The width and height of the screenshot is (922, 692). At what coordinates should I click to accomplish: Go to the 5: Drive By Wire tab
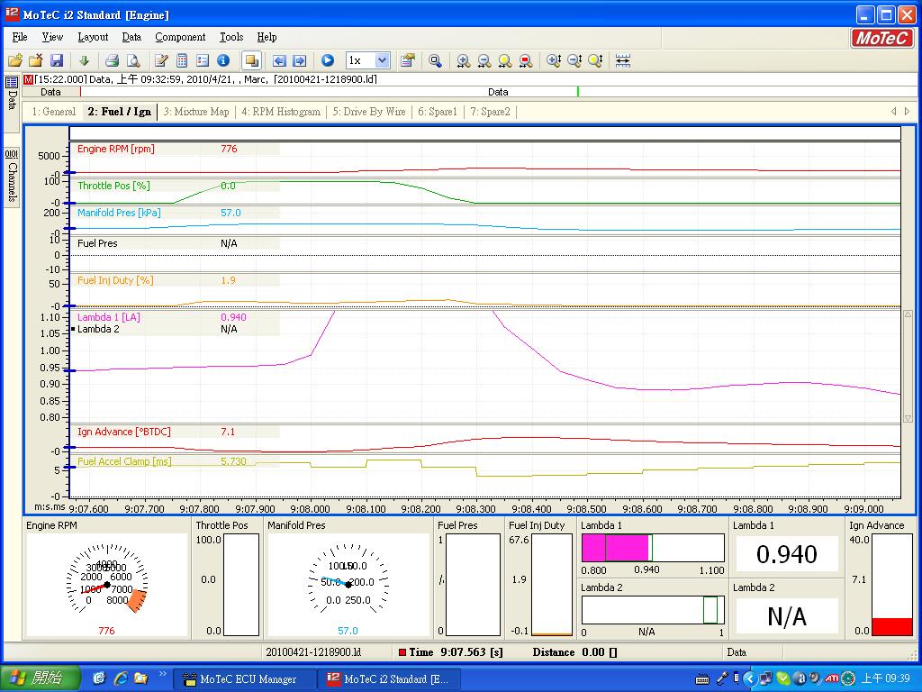[369, 112]
